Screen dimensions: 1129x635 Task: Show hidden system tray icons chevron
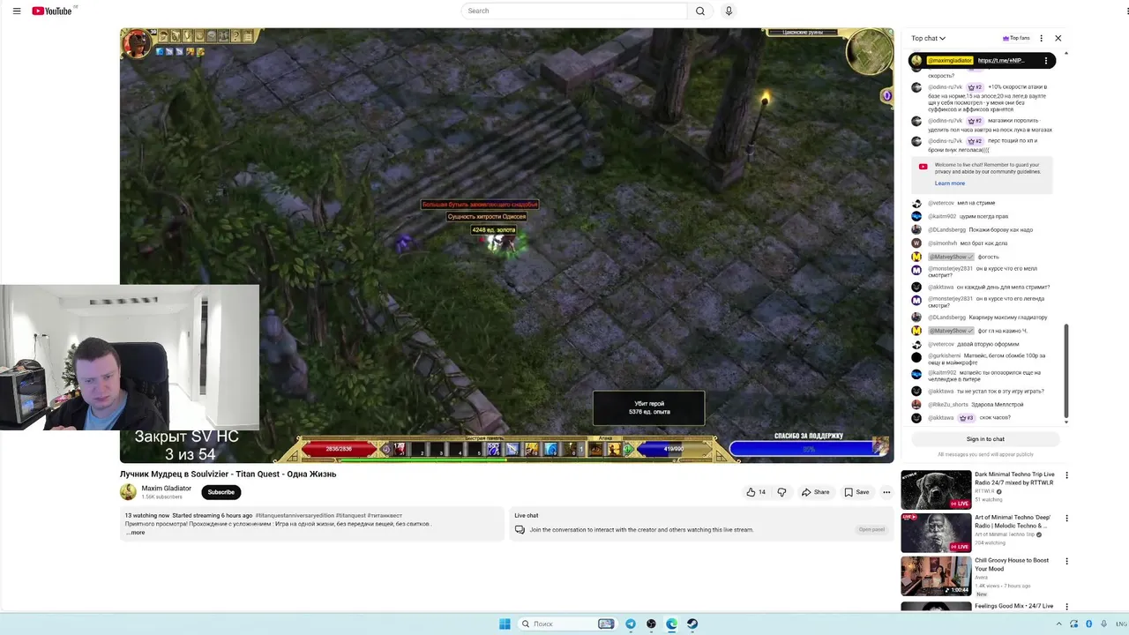pyautogui.click(x=1059, y=624)
